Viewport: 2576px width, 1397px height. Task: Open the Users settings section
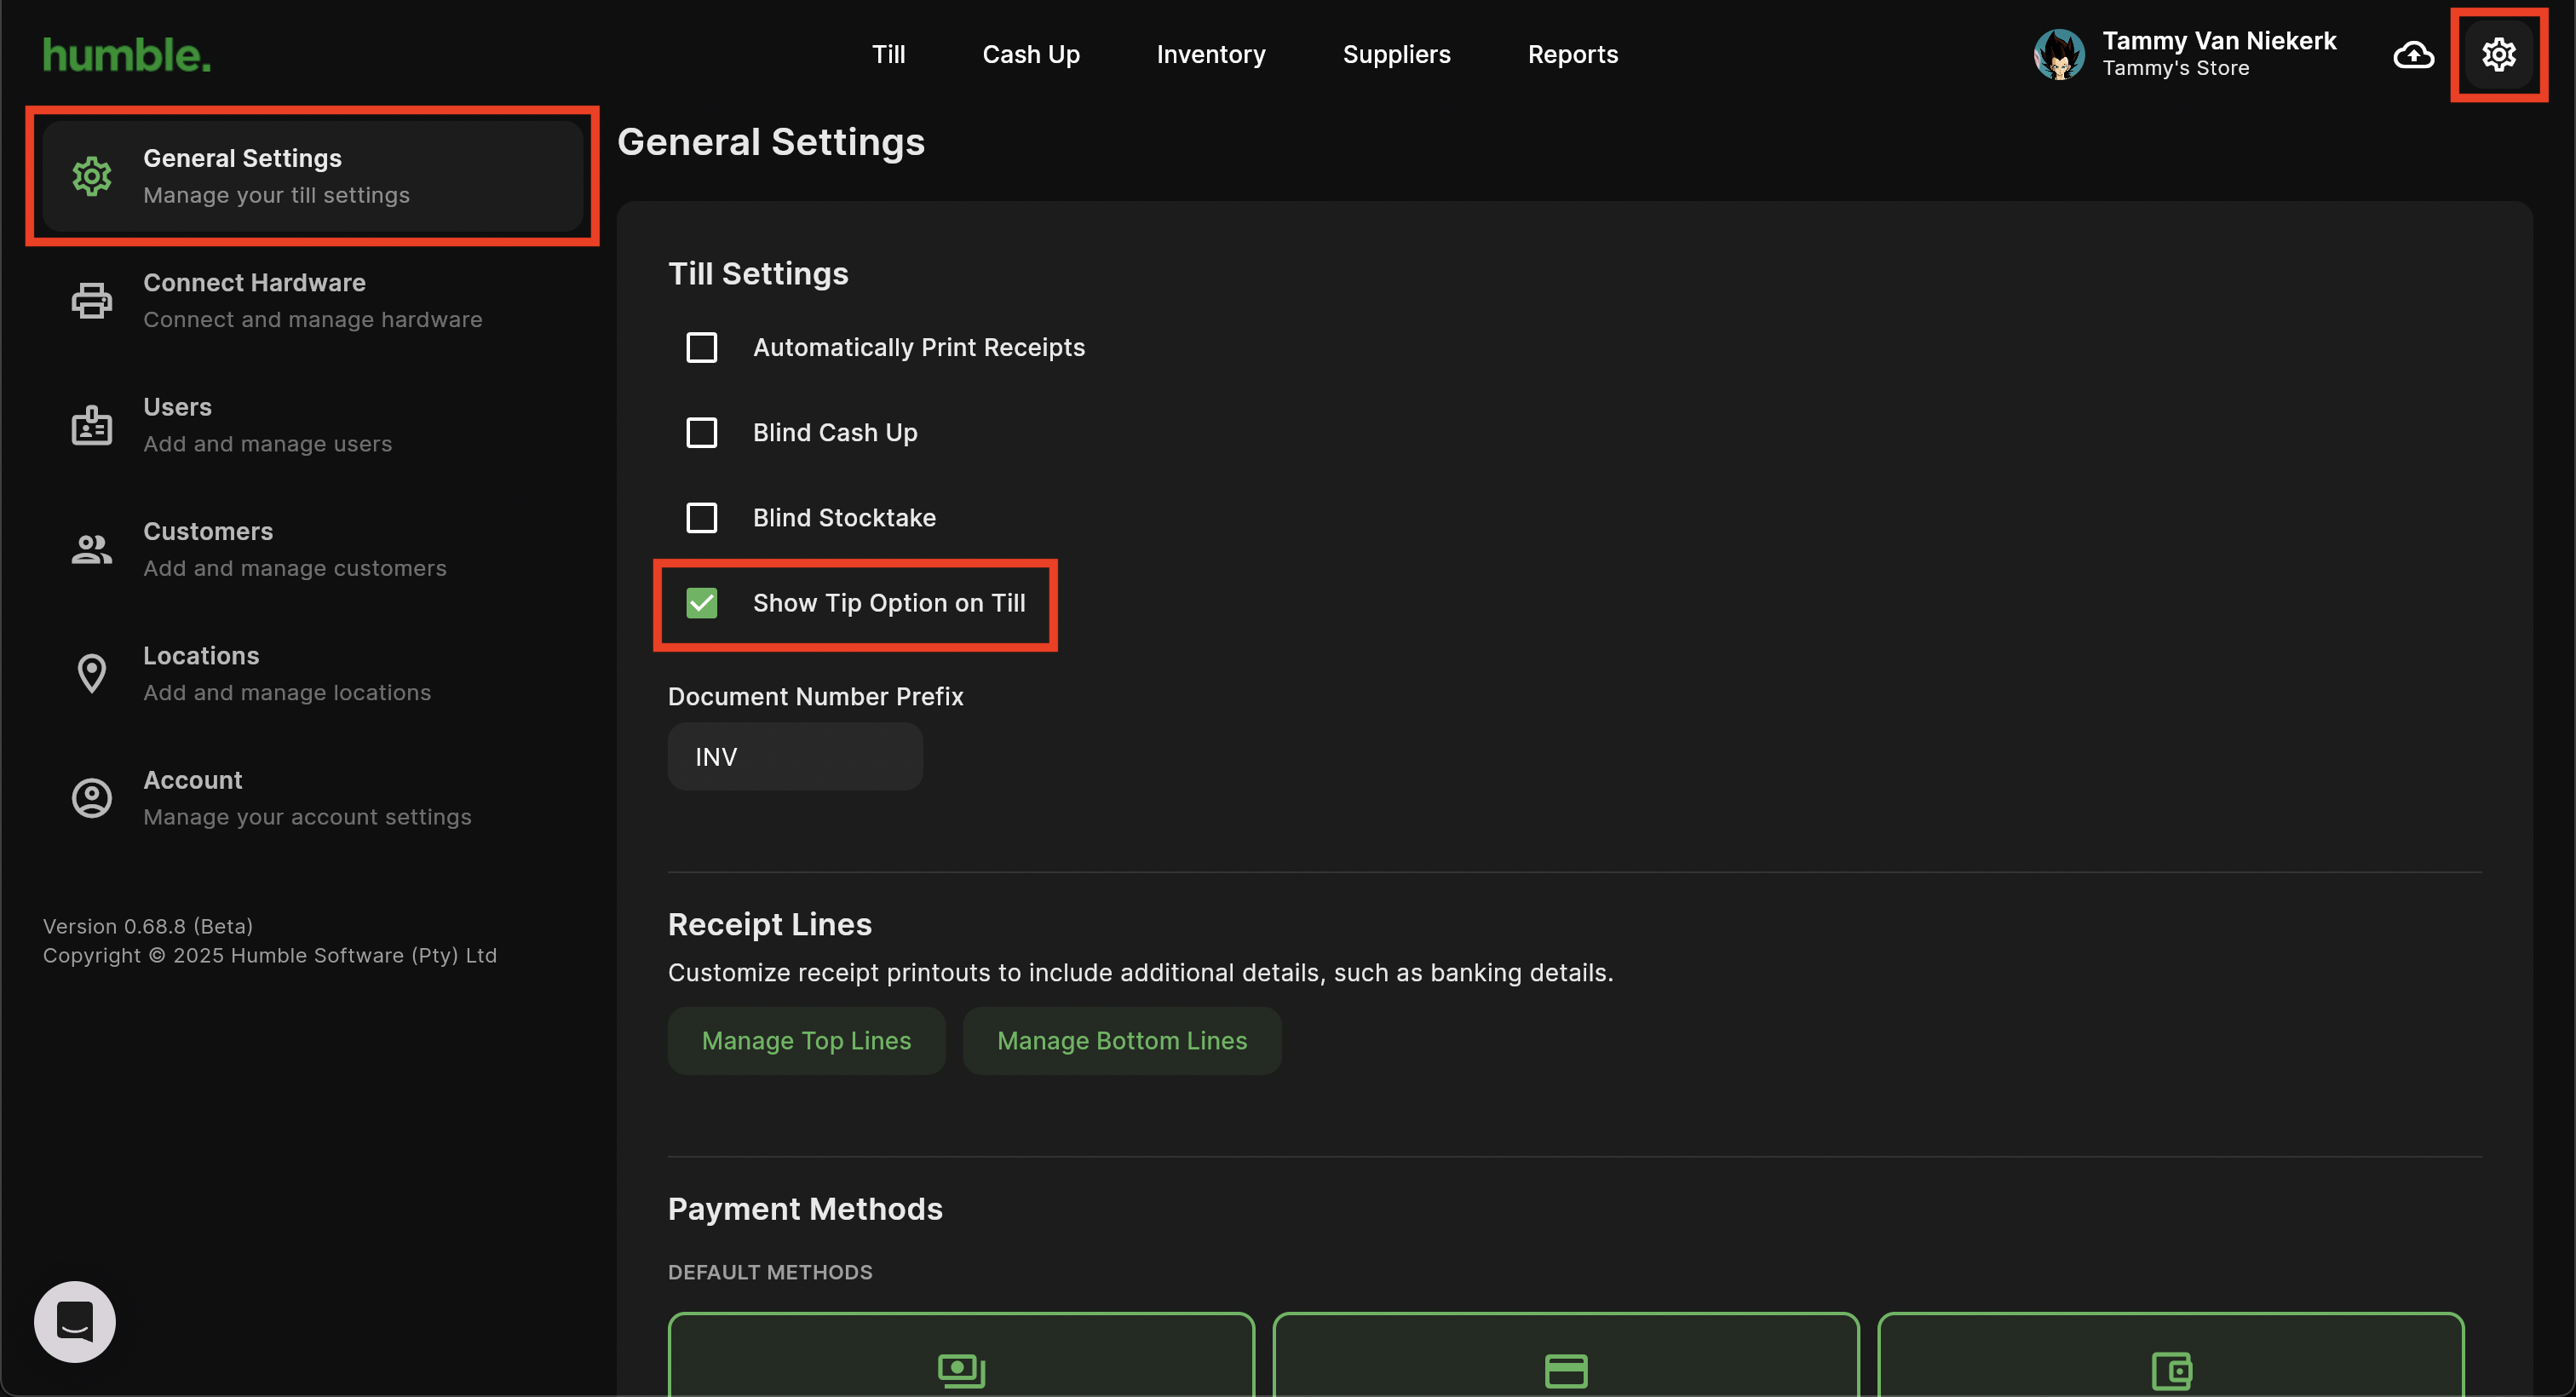tap(312, 425)
